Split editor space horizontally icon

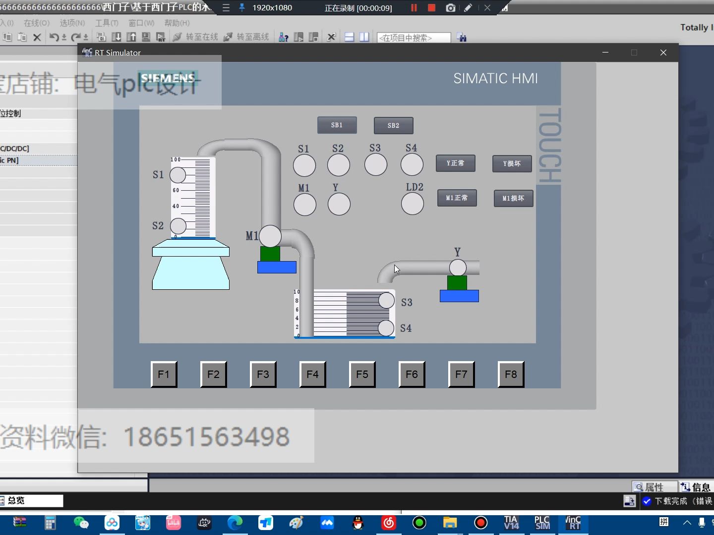[x=350, y=37]
